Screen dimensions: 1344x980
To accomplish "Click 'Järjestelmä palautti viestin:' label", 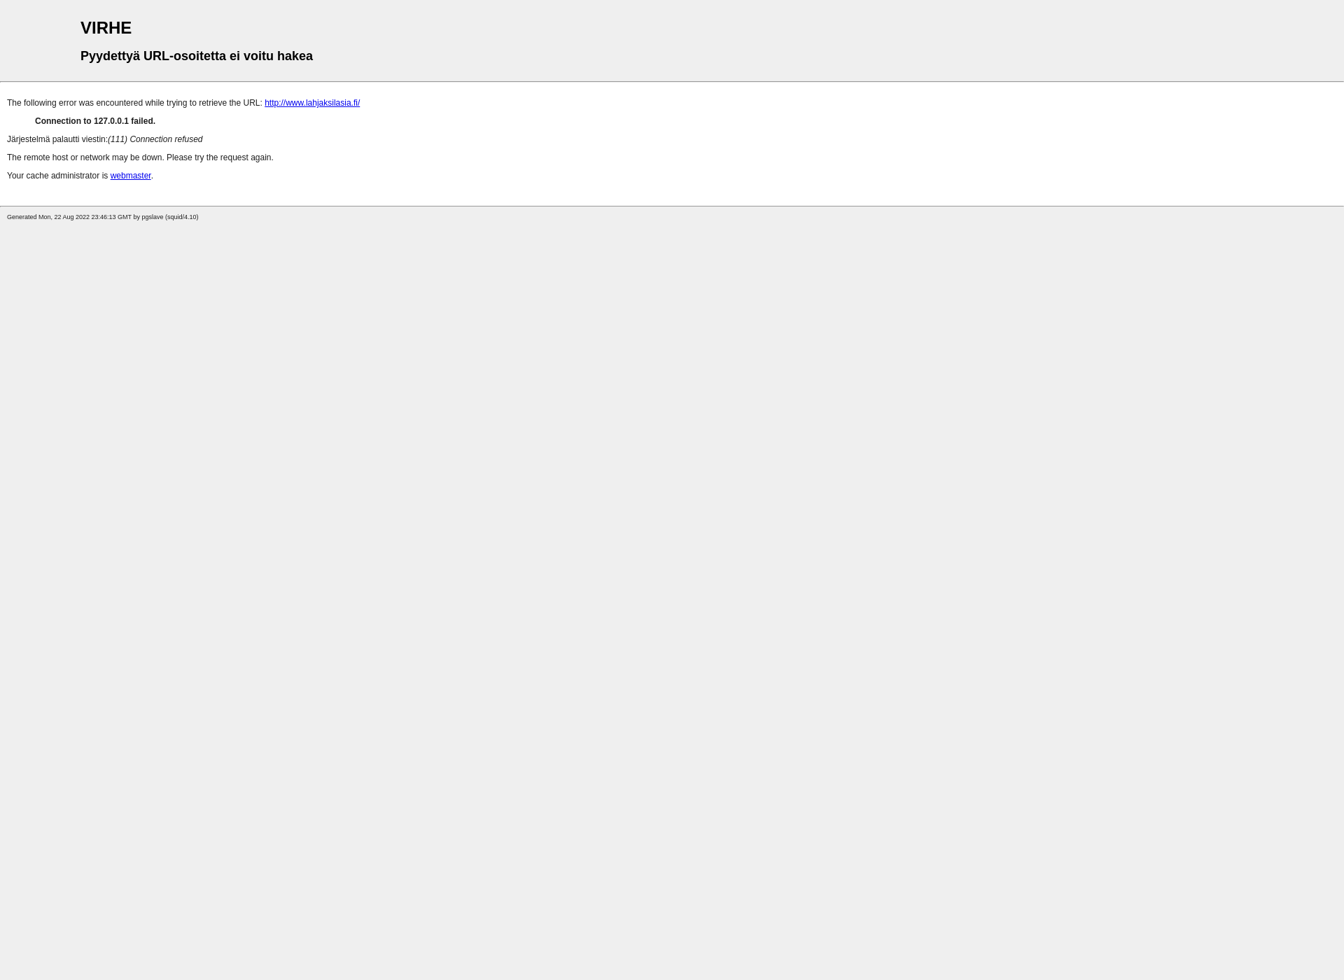I will click(57, 139).
